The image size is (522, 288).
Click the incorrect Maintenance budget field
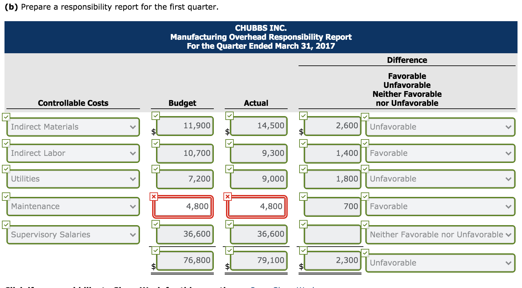point(183,207)
